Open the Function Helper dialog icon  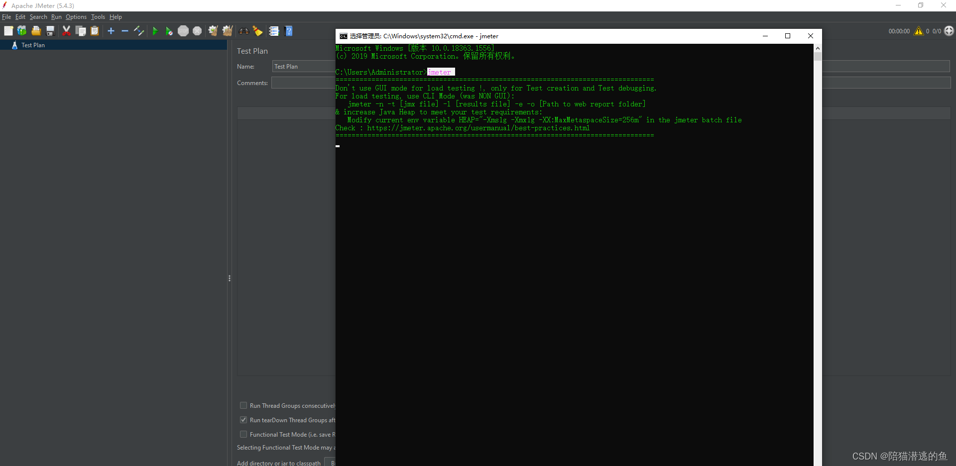click(274, 31)
